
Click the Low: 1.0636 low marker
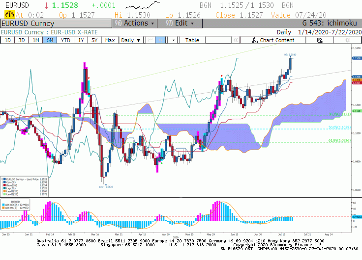[x=106, y=187]
